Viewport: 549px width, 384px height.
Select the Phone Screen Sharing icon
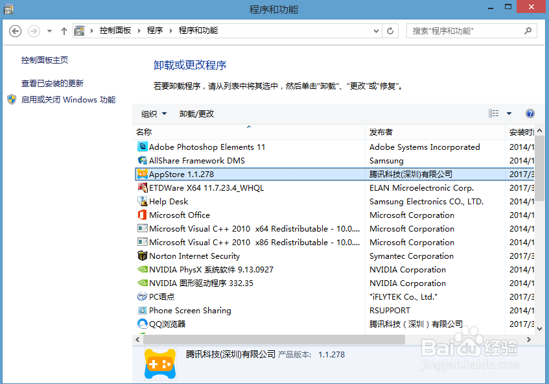[142, 311]
